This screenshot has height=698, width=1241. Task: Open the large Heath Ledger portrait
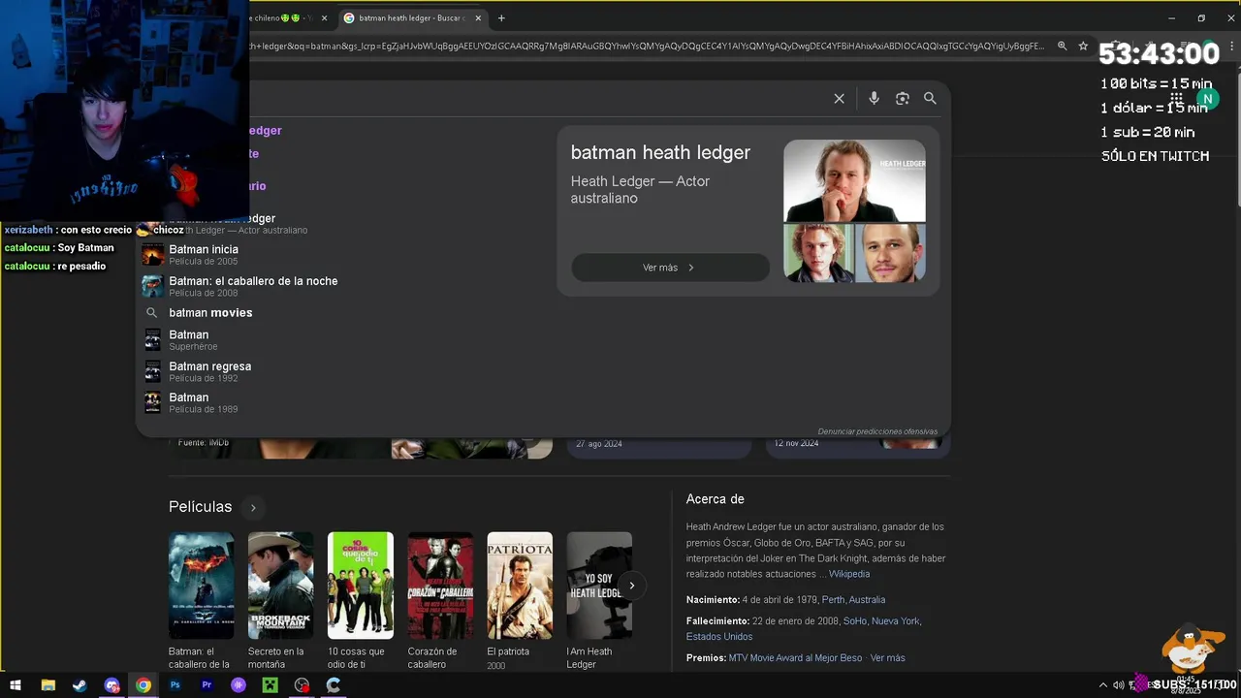pos(854,181)
